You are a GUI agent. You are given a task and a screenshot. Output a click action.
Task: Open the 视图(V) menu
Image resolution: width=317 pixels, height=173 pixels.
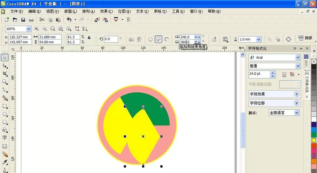point(53,11)
